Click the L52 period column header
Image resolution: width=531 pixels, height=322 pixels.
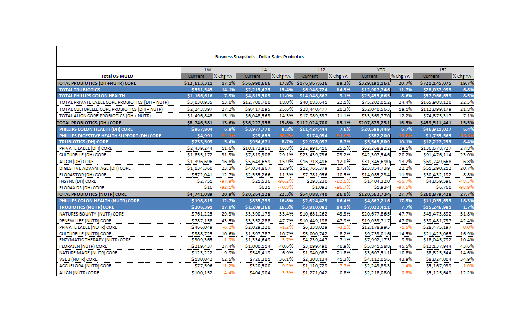point(443,69)
